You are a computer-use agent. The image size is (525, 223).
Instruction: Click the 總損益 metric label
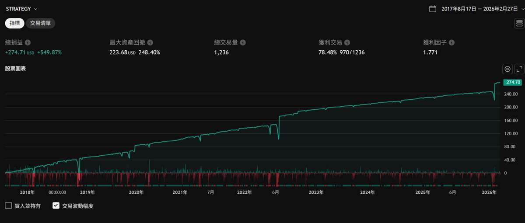click(x=14, y=43)
